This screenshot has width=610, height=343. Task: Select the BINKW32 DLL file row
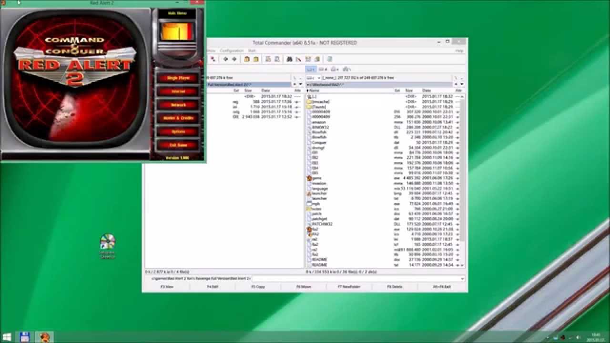[384, 127]
